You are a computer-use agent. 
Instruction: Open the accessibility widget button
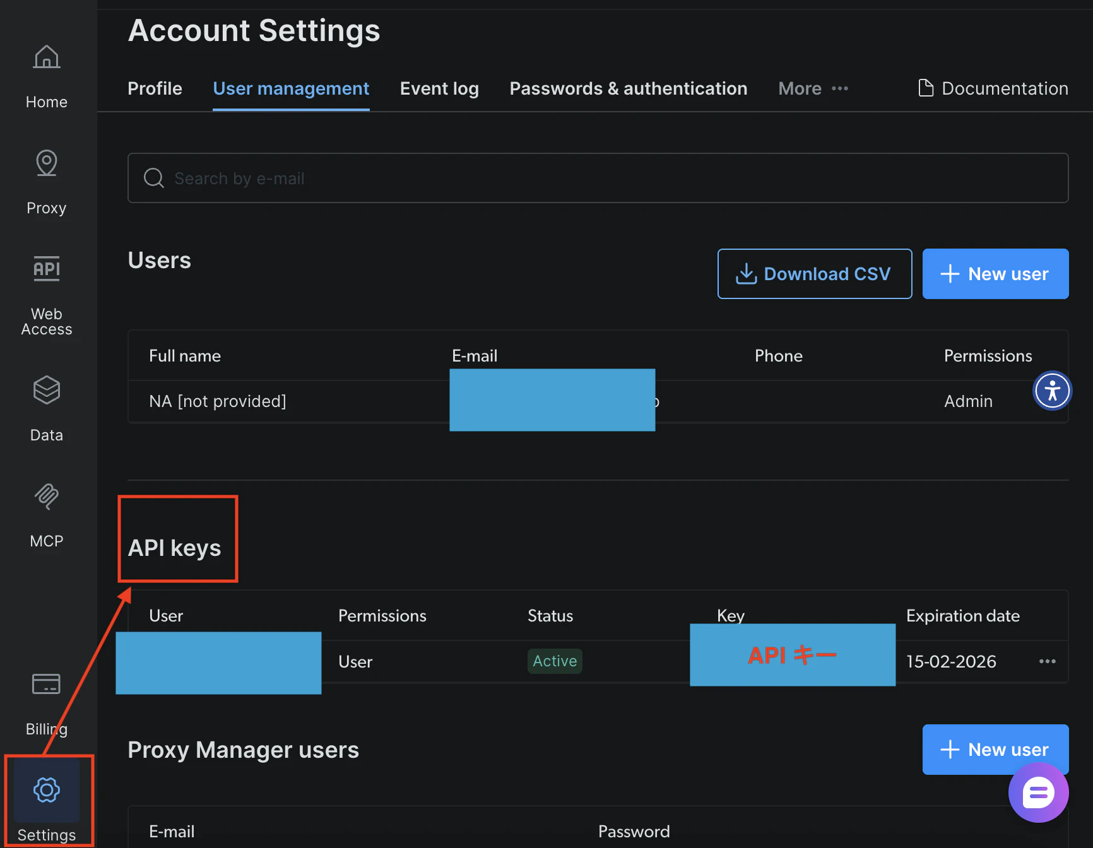[1052, 391]
